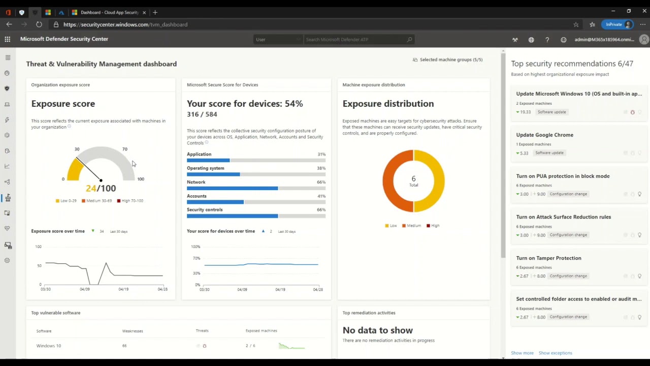
Task: Open the Office pinned browser tab
Action: point(8,12)
